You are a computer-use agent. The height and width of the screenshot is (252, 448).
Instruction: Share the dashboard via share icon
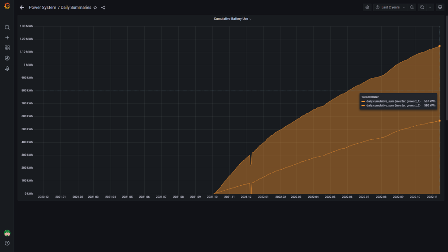pos(103,8)
